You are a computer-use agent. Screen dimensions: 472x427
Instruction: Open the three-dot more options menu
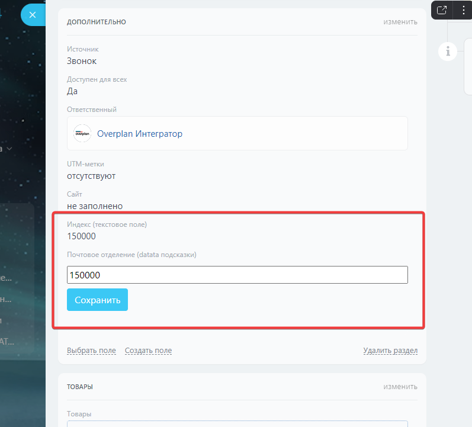click(x=463, y=9)
